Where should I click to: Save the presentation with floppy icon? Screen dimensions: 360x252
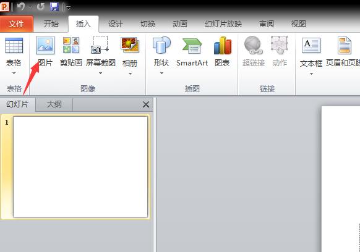(54, 7)
